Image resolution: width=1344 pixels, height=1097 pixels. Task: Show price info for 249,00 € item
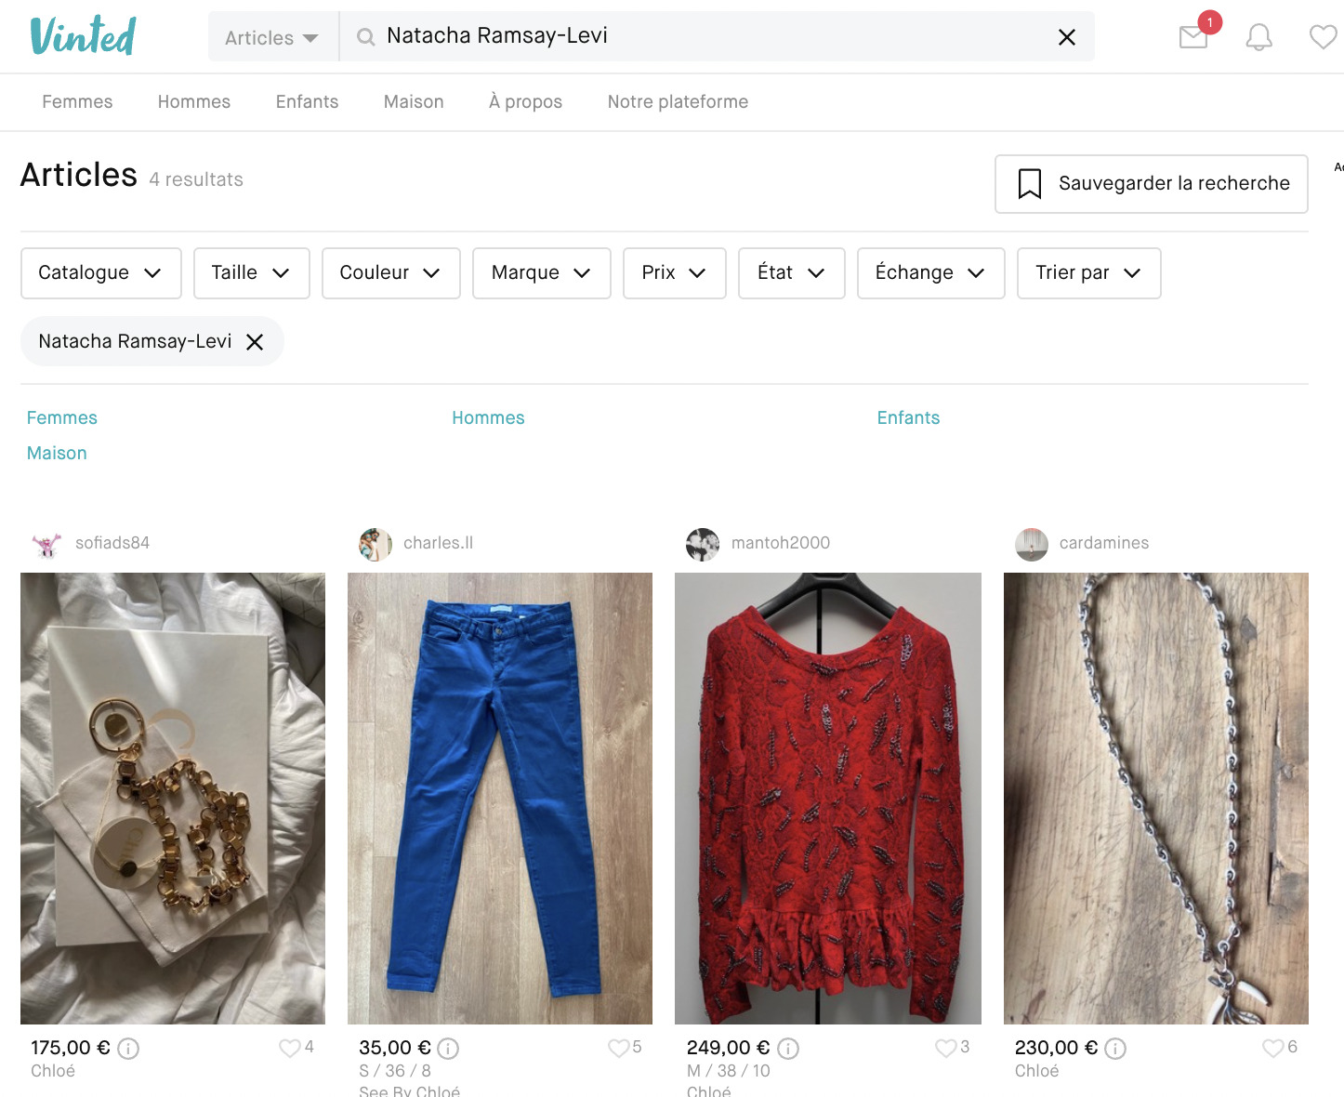pyautogui.click(x=788, y=1049)
